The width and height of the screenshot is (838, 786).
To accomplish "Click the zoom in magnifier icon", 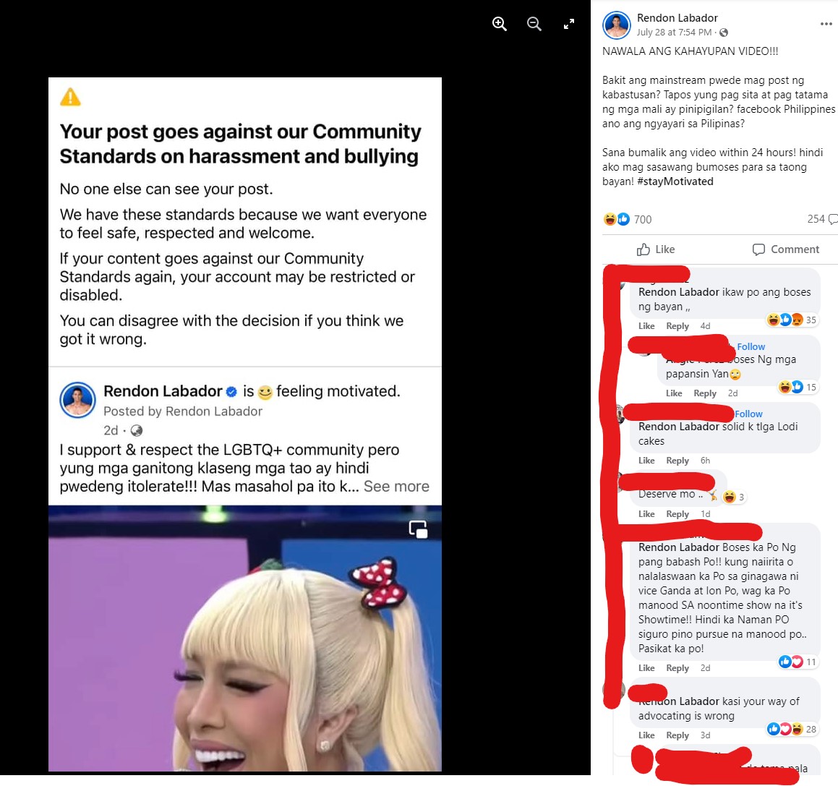I will click(499, 24).
